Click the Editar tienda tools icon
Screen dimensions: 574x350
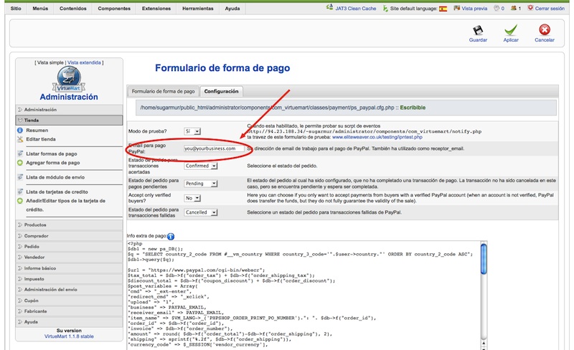point(20,139)
